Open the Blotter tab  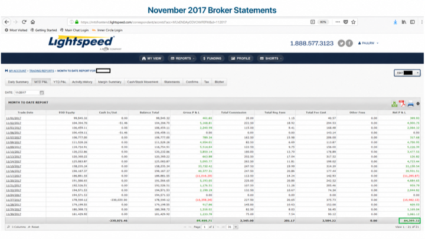(x=219, y=82)
